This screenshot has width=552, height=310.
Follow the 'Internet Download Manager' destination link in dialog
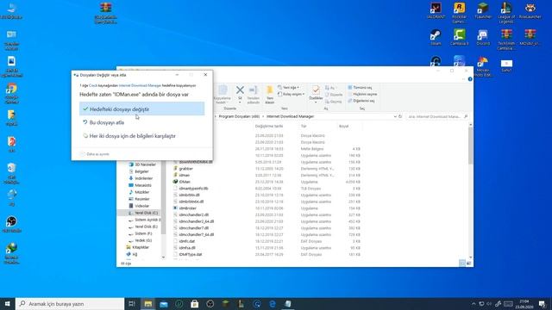[x=140, y=85]
